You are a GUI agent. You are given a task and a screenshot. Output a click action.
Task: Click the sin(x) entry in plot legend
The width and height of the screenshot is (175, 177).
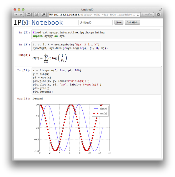pyautogui.click(x=100, y=109)
